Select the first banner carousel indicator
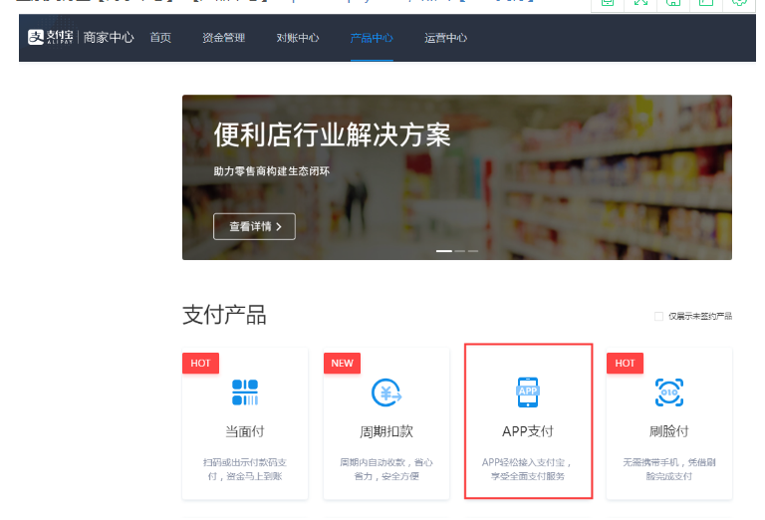The image size is (765, 520). [x=444, y=251]
